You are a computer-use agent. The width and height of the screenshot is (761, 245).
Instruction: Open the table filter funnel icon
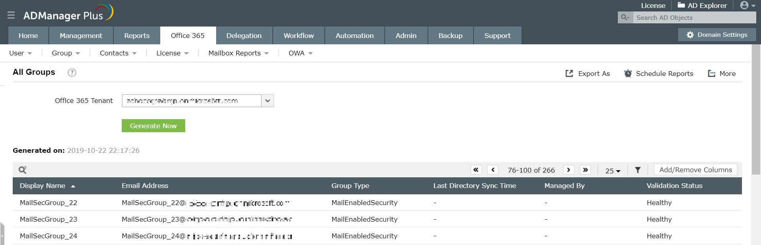pyautogui.click(x=638, y=170)
